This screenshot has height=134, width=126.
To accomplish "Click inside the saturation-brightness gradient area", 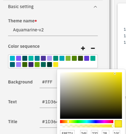I will [91, 96].
